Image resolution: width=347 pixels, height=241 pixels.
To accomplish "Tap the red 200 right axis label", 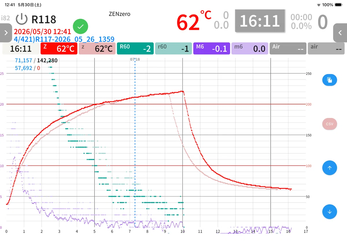I will point(309,104).
